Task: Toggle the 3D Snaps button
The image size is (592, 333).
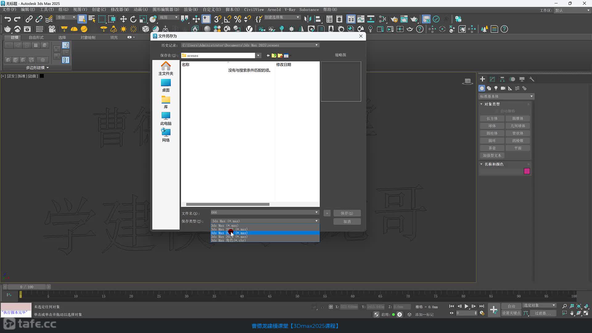Action: pos(218,19)
